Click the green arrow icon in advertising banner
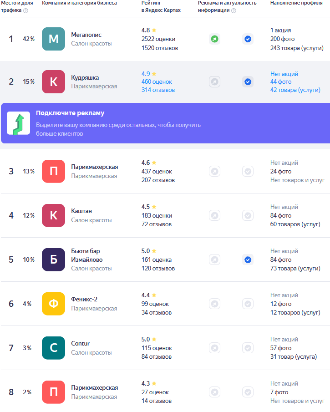 [x=18, y=123]
